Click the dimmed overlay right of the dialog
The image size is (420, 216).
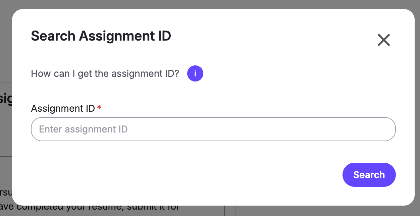(417, 107)
